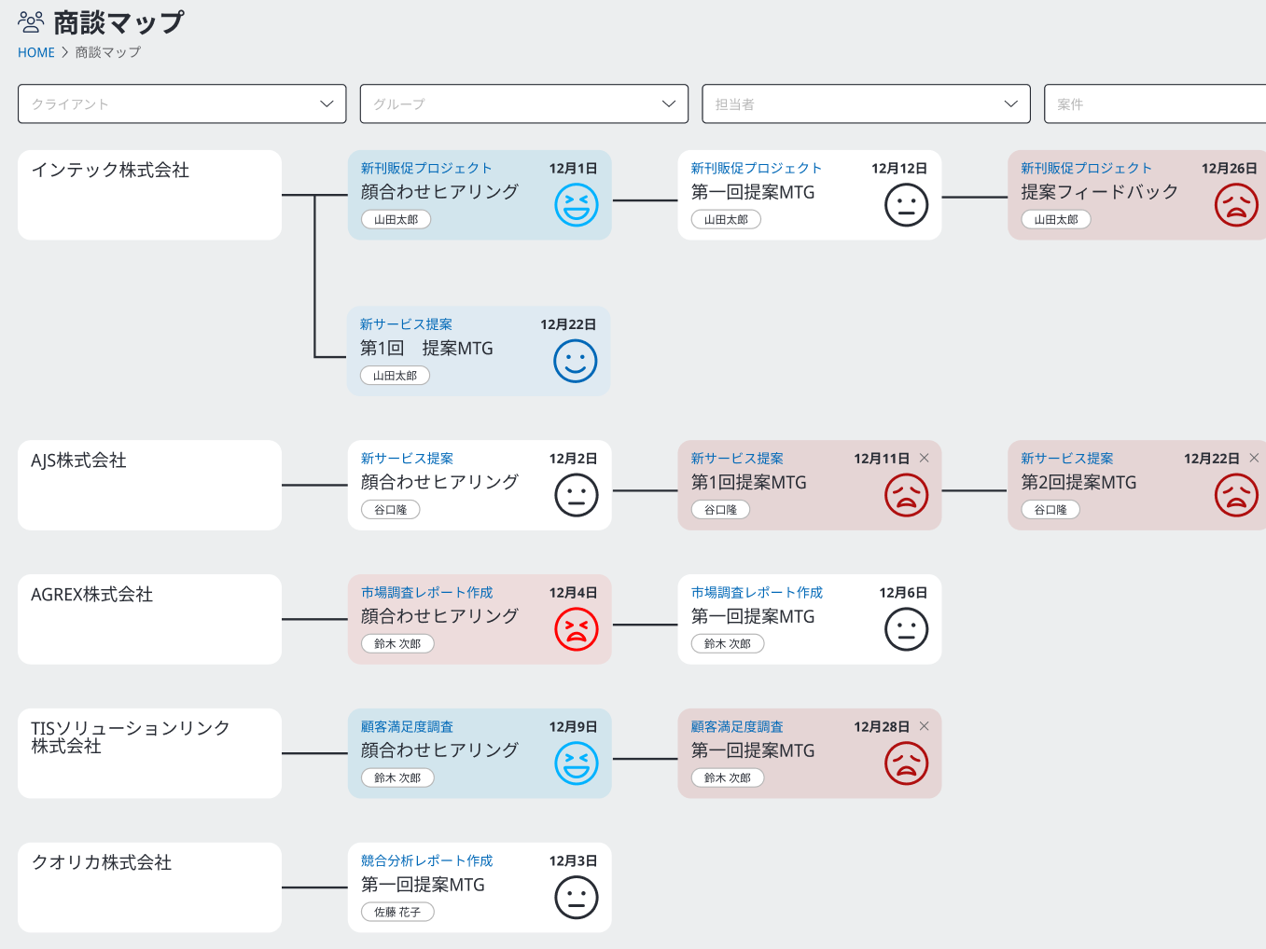Open 顧客満足度調査 link on 12月9日 card
Image resolution: width=1266 pixels, height=949 pixels.
point(407,727)
